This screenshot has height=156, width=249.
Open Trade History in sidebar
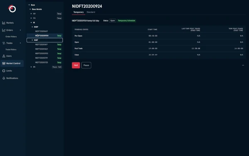(x=11, y=50)
